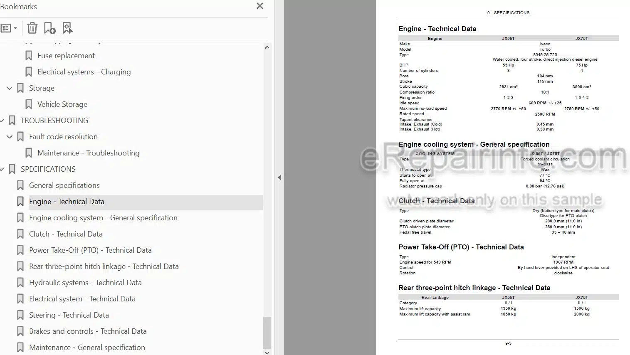Open Steering - Technical Data bookmark
The image size is (630, 355).
[69, 315]
